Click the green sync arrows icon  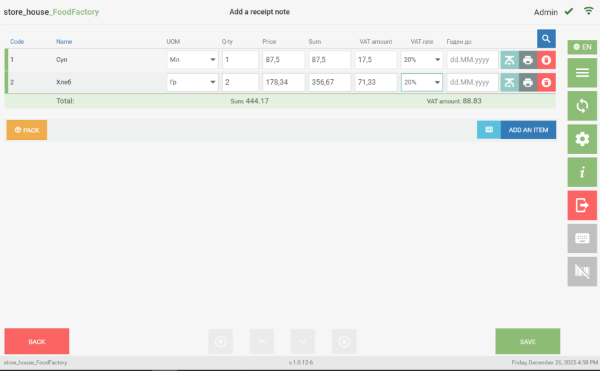click(x=582, y=105)
